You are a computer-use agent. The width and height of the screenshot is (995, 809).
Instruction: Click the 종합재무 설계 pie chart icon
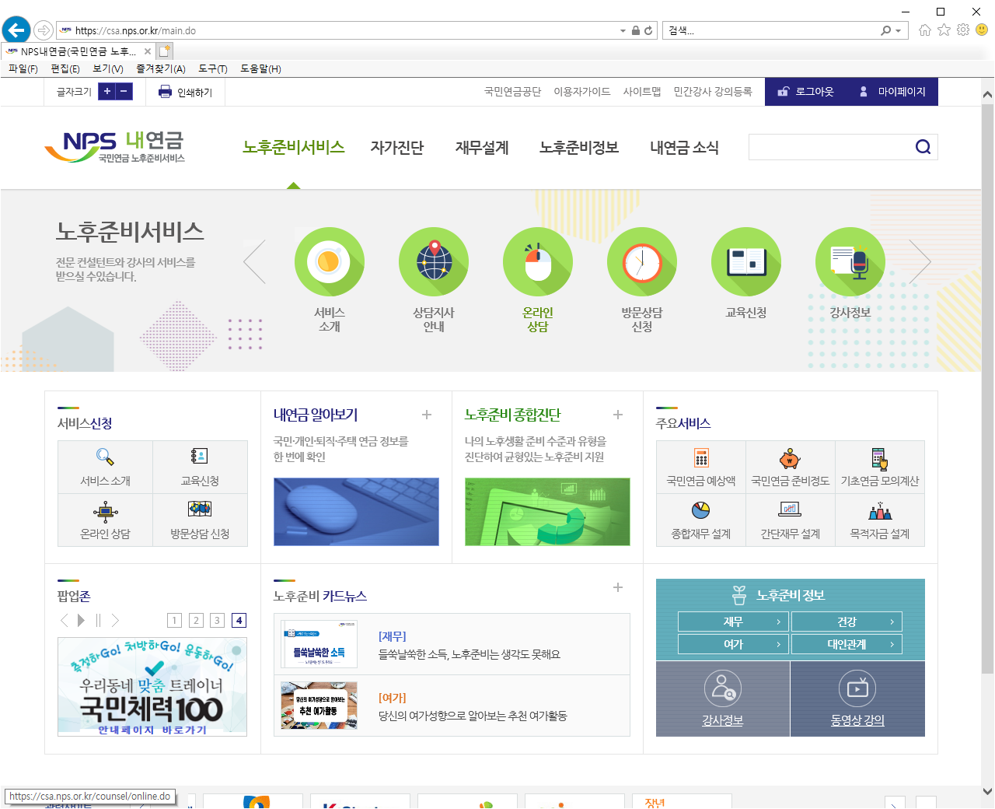click(x=701, y=510)
